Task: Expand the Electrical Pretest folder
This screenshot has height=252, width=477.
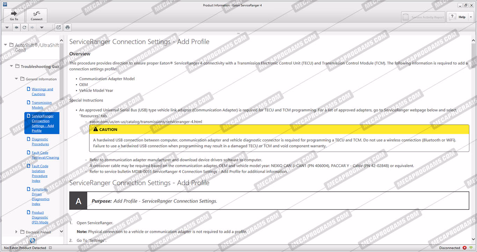Action: 16,232
